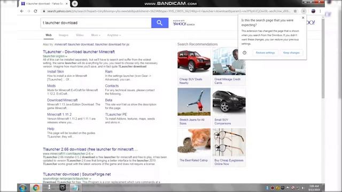Open the Small SUV Comparisons link

point(222,122)
